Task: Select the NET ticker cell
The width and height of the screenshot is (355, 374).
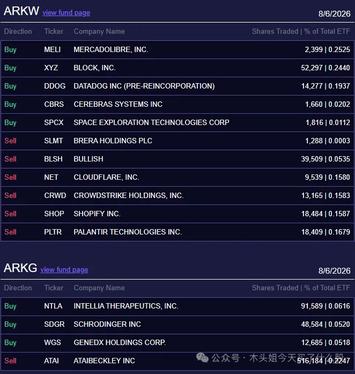Action: coord(51,177)
